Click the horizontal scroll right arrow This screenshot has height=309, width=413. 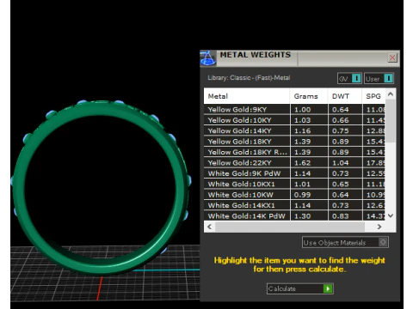(x=379, y=227)
